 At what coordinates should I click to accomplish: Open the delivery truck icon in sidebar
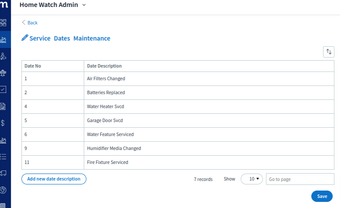click(x=3, y=173)
